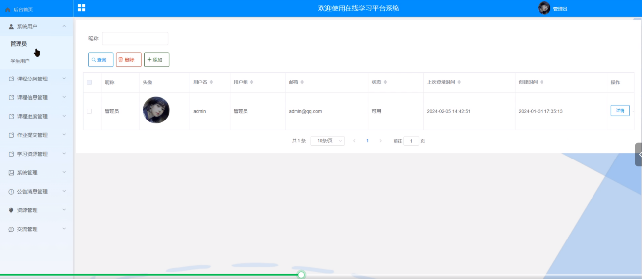Click sort arrows on 邮箱 column
The width and height of the screenshot is (642, 279).
(302, 82)
